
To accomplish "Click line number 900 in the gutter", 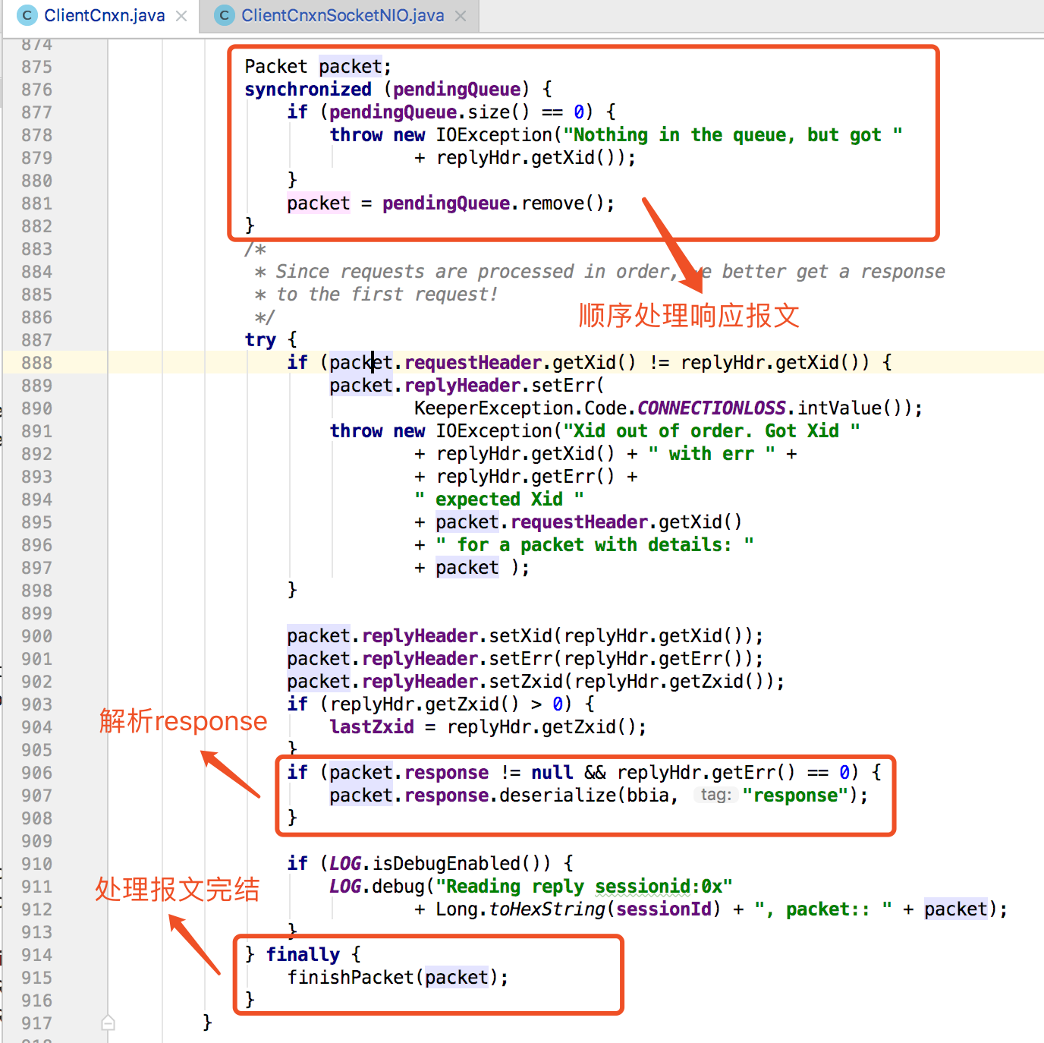I will point(36,636).
